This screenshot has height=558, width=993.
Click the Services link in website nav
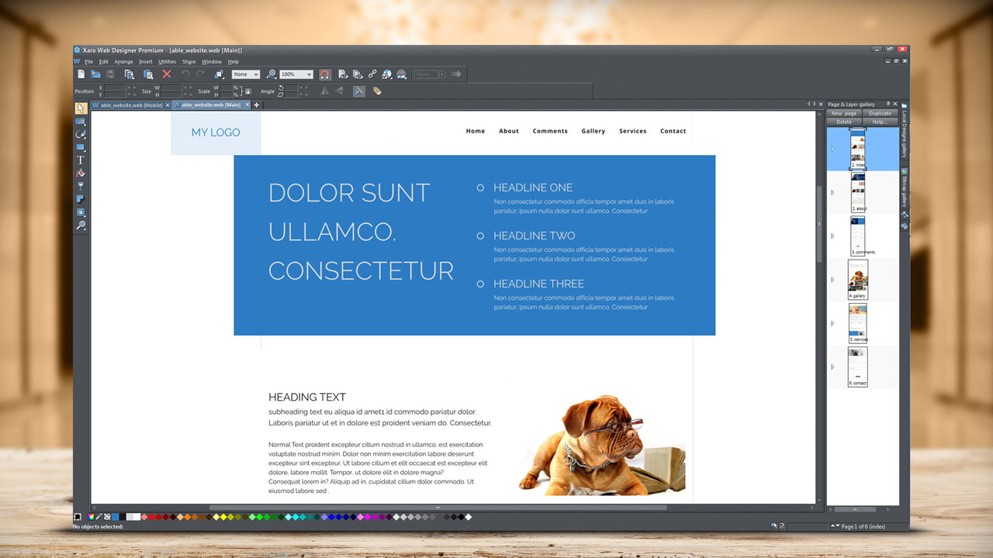(x=633, y=131)
